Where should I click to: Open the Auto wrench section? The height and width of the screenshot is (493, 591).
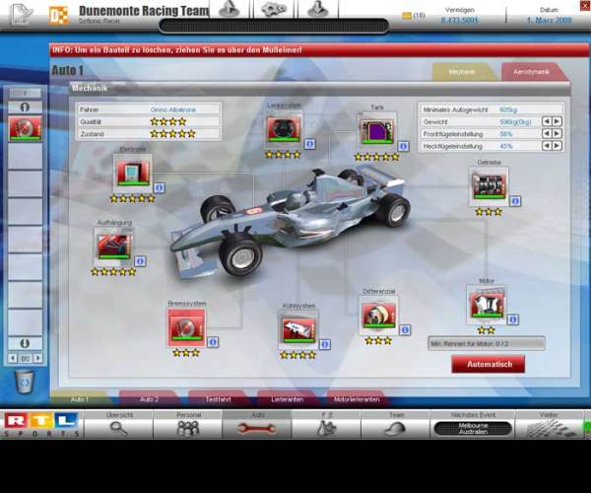coord(257,424)
